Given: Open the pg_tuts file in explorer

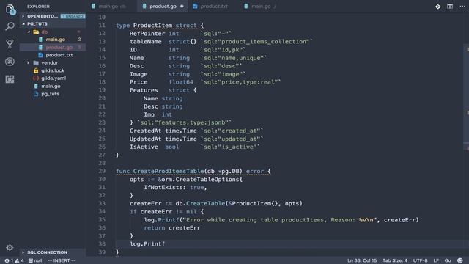Looking at the screenshot, I should pyautogui.click(x=50, y=94).
